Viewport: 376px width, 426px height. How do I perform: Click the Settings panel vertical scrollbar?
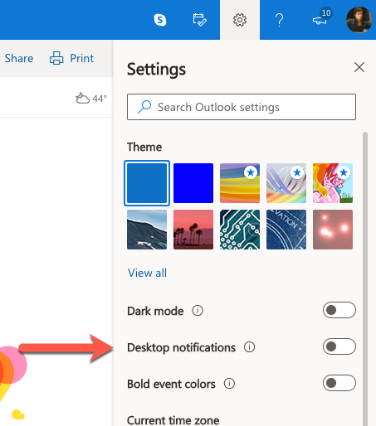365,279
